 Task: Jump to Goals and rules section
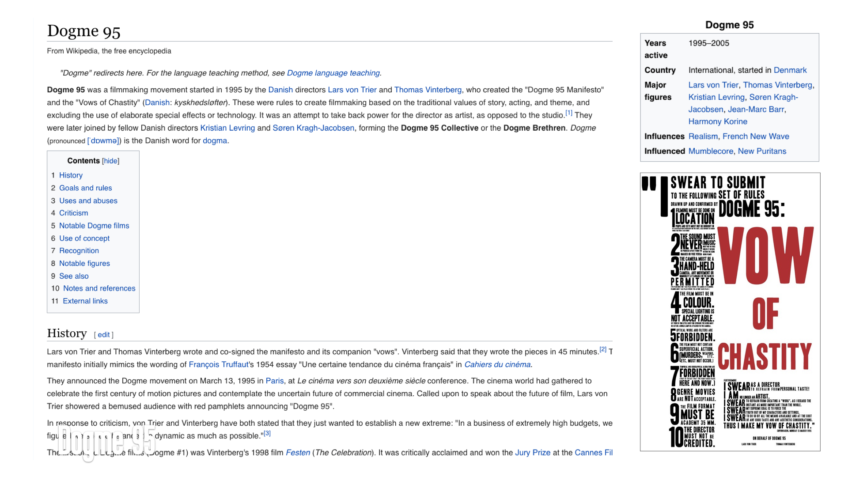coord(85,188)
